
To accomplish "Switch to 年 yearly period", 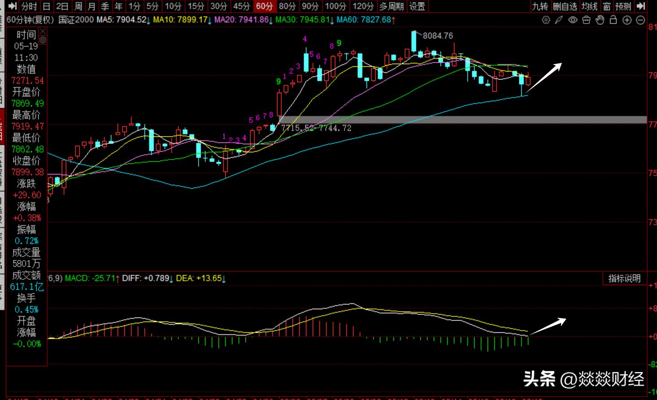I will (119, 6).
